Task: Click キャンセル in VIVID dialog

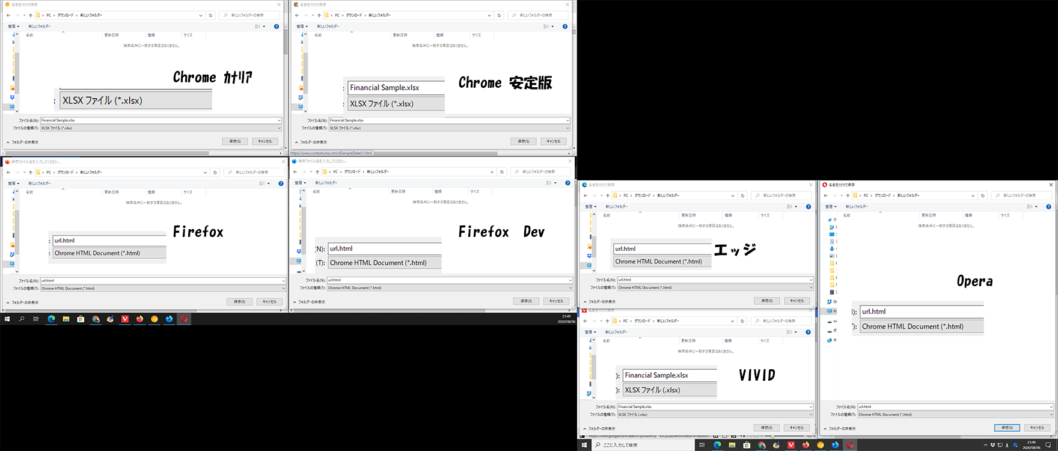Action: [x=797, y=428]
